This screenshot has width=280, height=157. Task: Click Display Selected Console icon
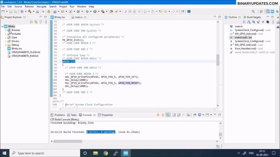tap(199, 115)
